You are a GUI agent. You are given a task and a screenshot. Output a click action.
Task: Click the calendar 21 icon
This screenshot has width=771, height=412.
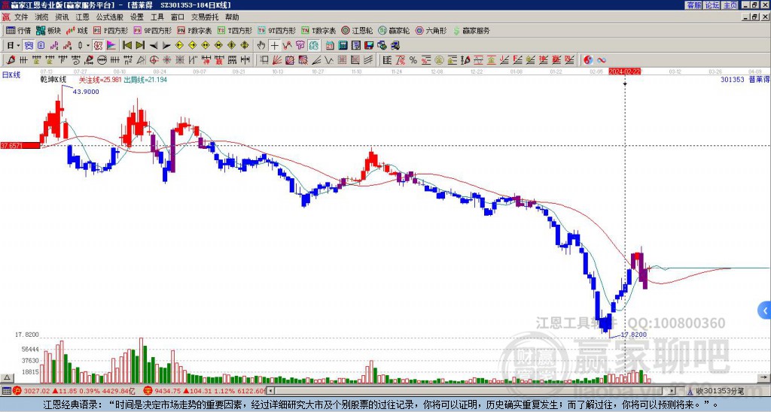click(330, 46)
